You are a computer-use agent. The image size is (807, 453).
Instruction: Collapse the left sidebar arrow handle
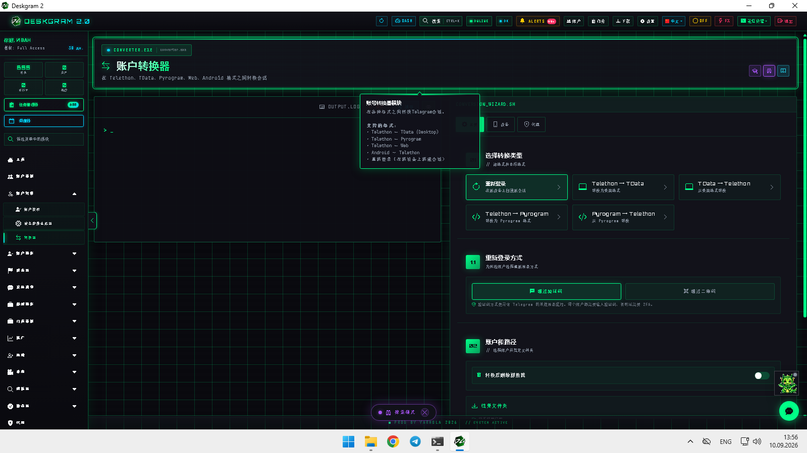92,221
